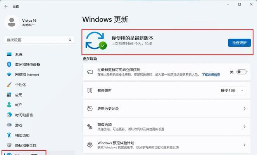This screenshot has height=155, width=257.
Task: Click the search magnifier icon
Action: click(x=70, y=40)
